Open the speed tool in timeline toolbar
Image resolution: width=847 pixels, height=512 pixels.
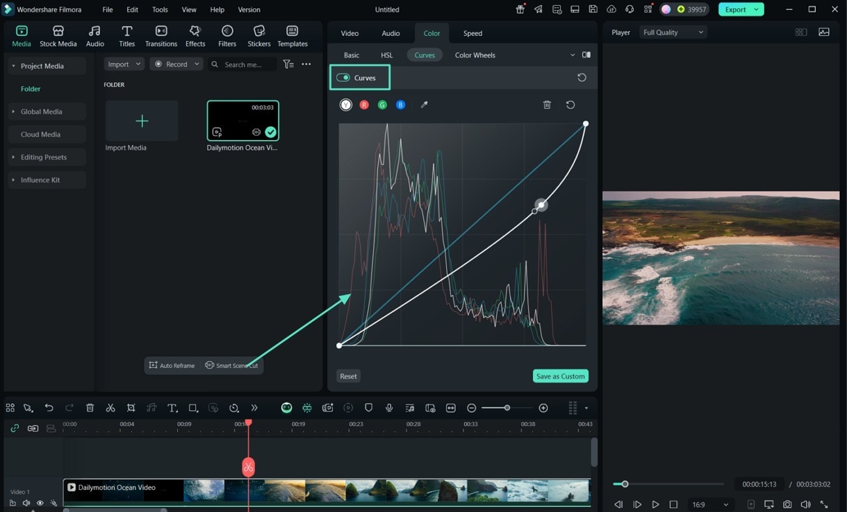coord(234,408)
